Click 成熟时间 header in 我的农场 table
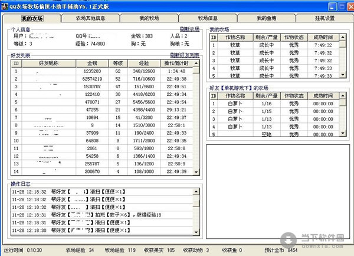The height and width of the screenshot is (256, 354). point(323,36)
